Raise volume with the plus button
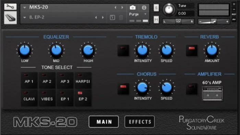Screen dimensions: 240x135 pyautogui.click(x=227, y=22)
